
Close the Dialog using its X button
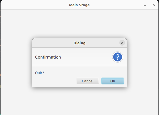click(122, 43)
